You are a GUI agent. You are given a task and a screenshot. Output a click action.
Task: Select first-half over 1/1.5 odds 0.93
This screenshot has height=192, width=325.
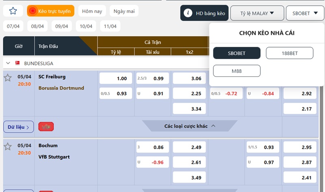click(x=263, y=147)
